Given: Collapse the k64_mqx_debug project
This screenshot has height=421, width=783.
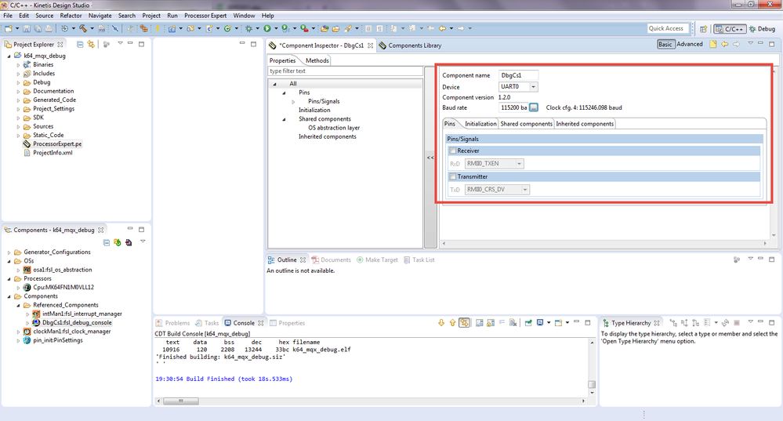Looking at the screenshot, I should [9, 56].
